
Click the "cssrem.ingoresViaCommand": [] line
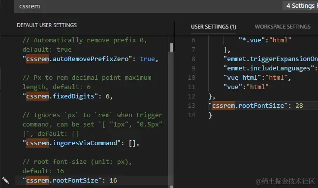coord(81,143)
